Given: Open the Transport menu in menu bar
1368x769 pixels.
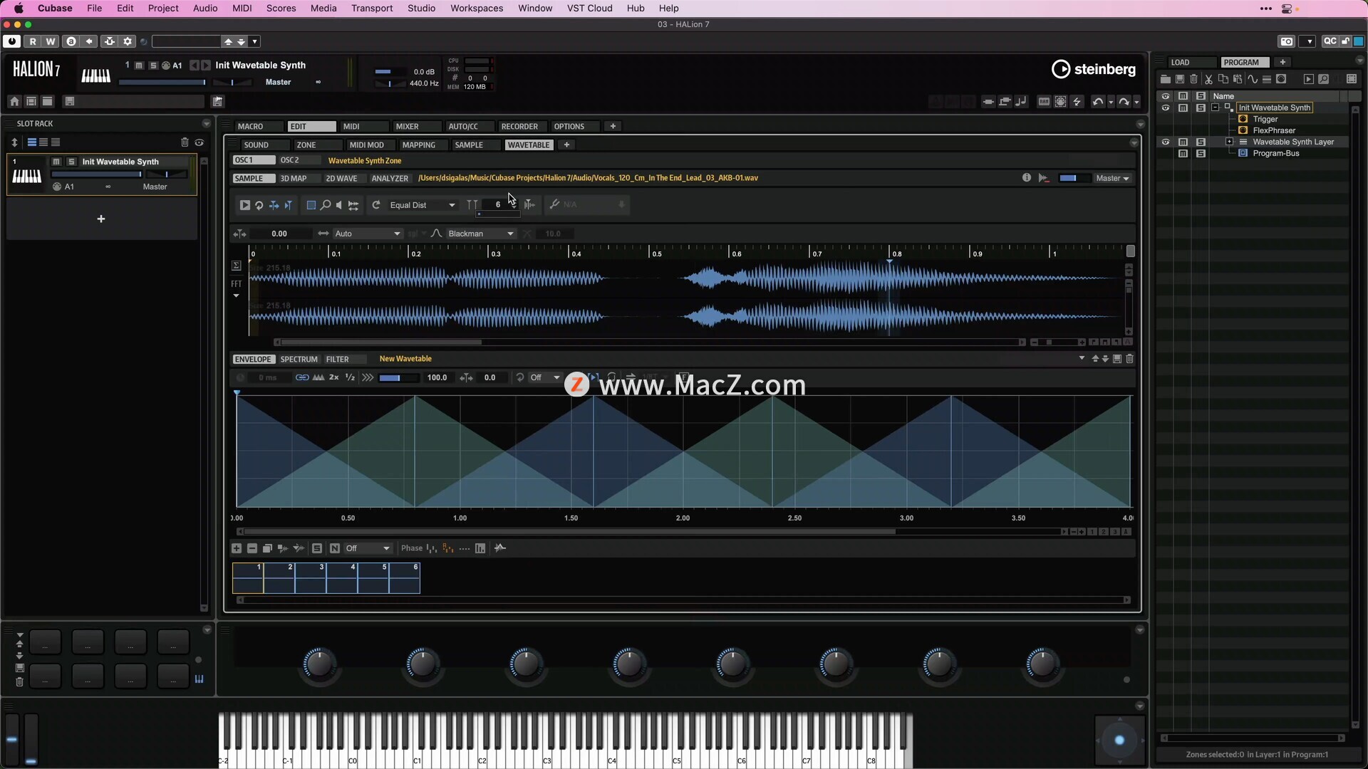Looking at the screenshot, I should (x=372, y=9).
